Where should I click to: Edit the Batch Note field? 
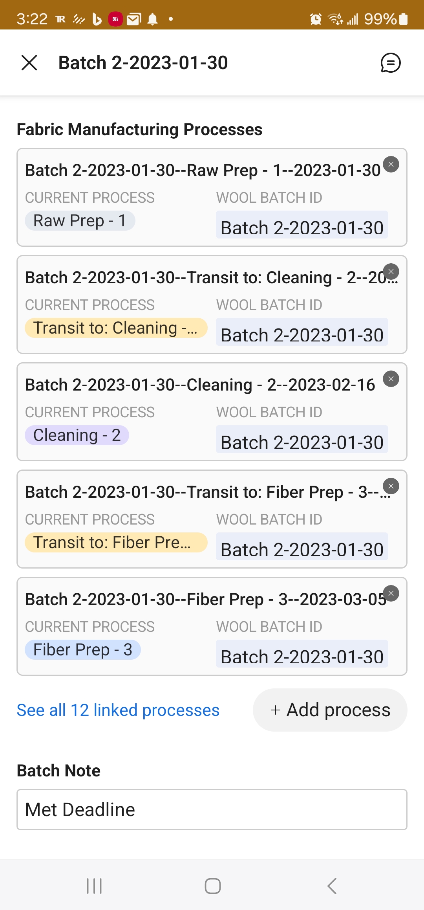(x=212, y=809)
